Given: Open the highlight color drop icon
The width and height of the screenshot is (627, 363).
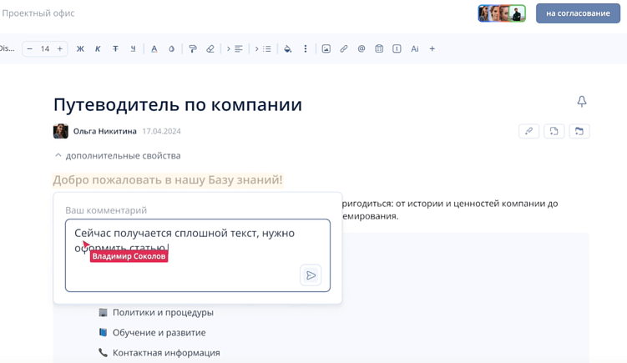Looking at the screenshot, I should click(x=171, y=48).
